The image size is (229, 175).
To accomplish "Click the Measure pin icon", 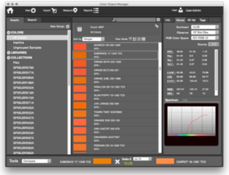I will click(75, 10).
